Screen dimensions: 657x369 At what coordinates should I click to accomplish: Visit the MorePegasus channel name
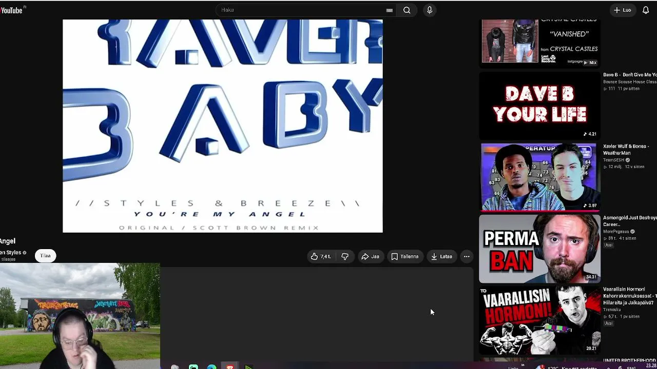click(x=616, y=232)
